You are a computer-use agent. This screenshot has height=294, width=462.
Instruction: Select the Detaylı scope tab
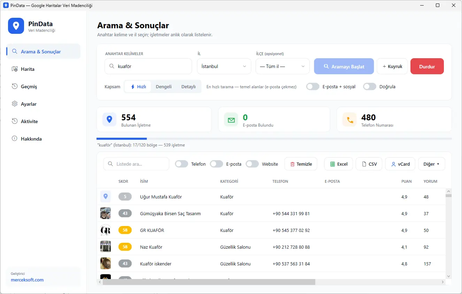pyautogui.click(x=188, y=86)
